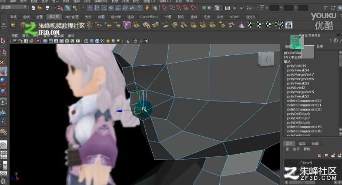Open the 渲染 layer editor tab
This screenshot has width=342, height=185.
point(302,144)
